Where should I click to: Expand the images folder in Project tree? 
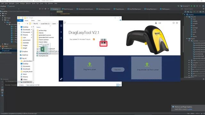coord(3,18)
